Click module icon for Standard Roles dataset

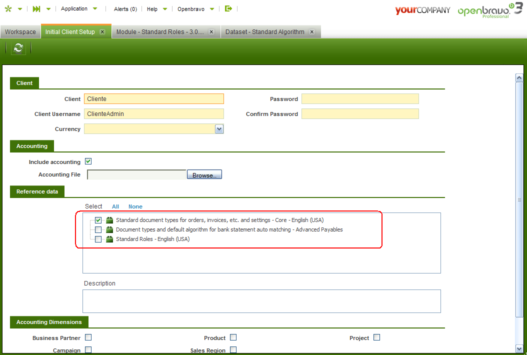pos(109,239)
